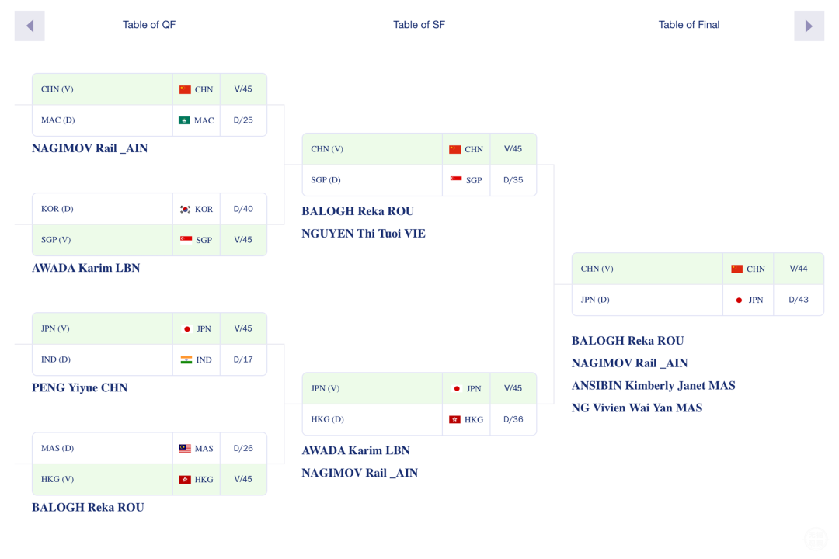This screenshot has height=559, width=839.
Task: Click the Macau flag in the quarterfinals
Action: tap(184, 120)
